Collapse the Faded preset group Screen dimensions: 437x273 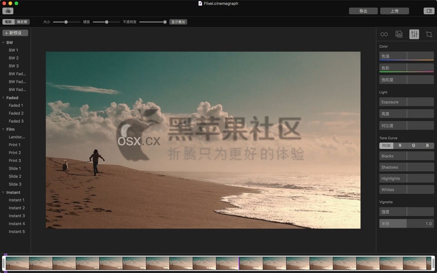point(3,98)
